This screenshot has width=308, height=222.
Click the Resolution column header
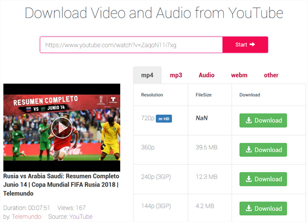152,95
